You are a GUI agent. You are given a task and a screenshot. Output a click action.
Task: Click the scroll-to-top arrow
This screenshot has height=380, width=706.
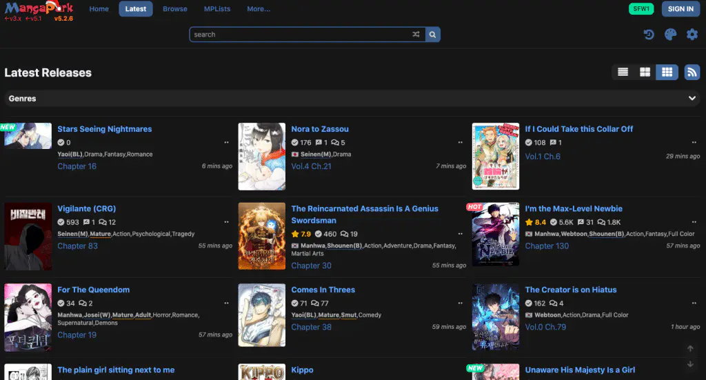689,348
